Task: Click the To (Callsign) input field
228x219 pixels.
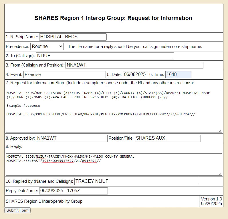Action: coord(105,56)
